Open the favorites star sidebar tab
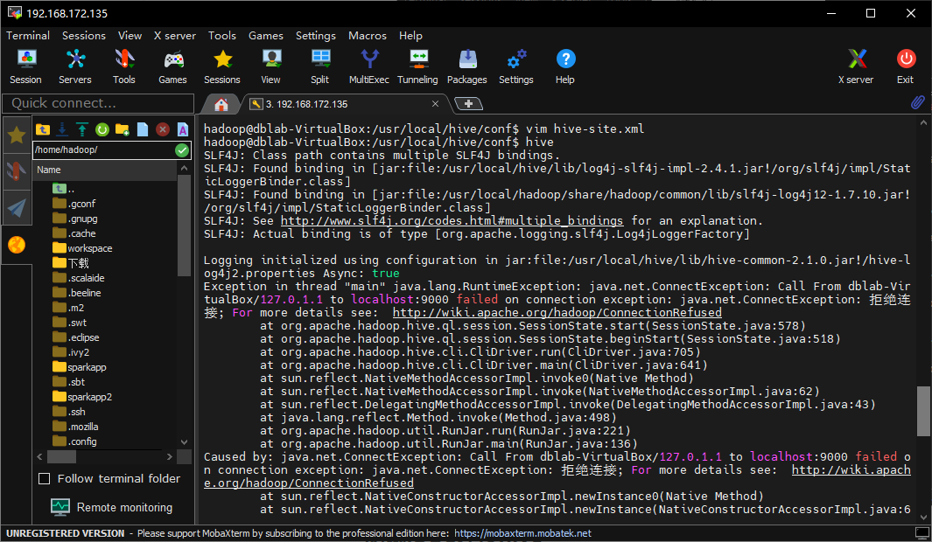 17,135
